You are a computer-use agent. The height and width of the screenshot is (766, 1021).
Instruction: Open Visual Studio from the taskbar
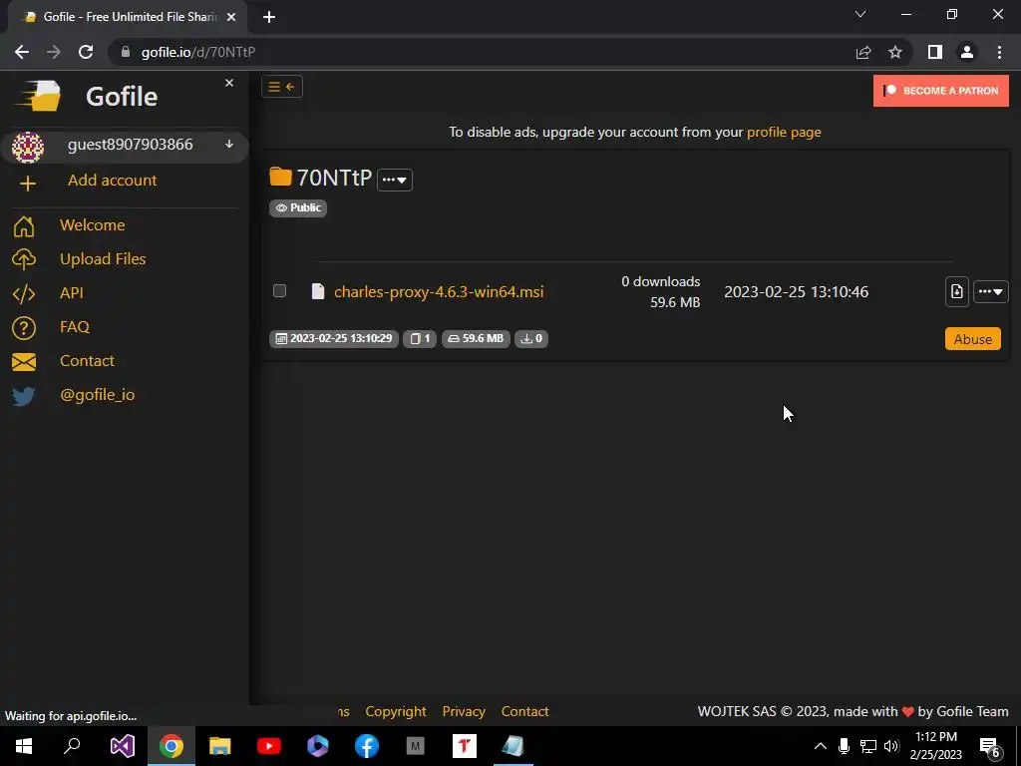(122, 746)
